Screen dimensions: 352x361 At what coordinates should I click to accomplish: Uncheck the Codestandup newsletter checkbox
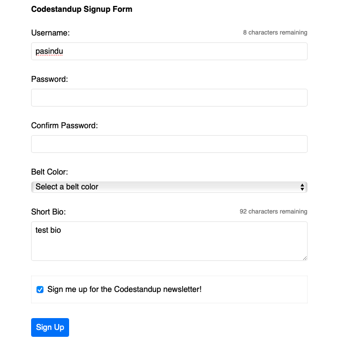coord(40,289)
